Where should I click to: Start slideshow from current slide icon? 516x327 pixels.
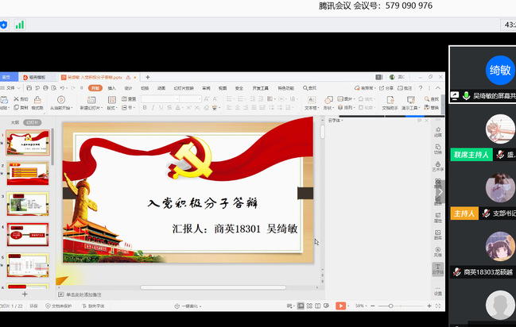pos(60,100)
